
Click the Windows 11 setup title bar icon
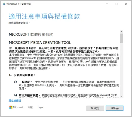click(x=4, y=4)
